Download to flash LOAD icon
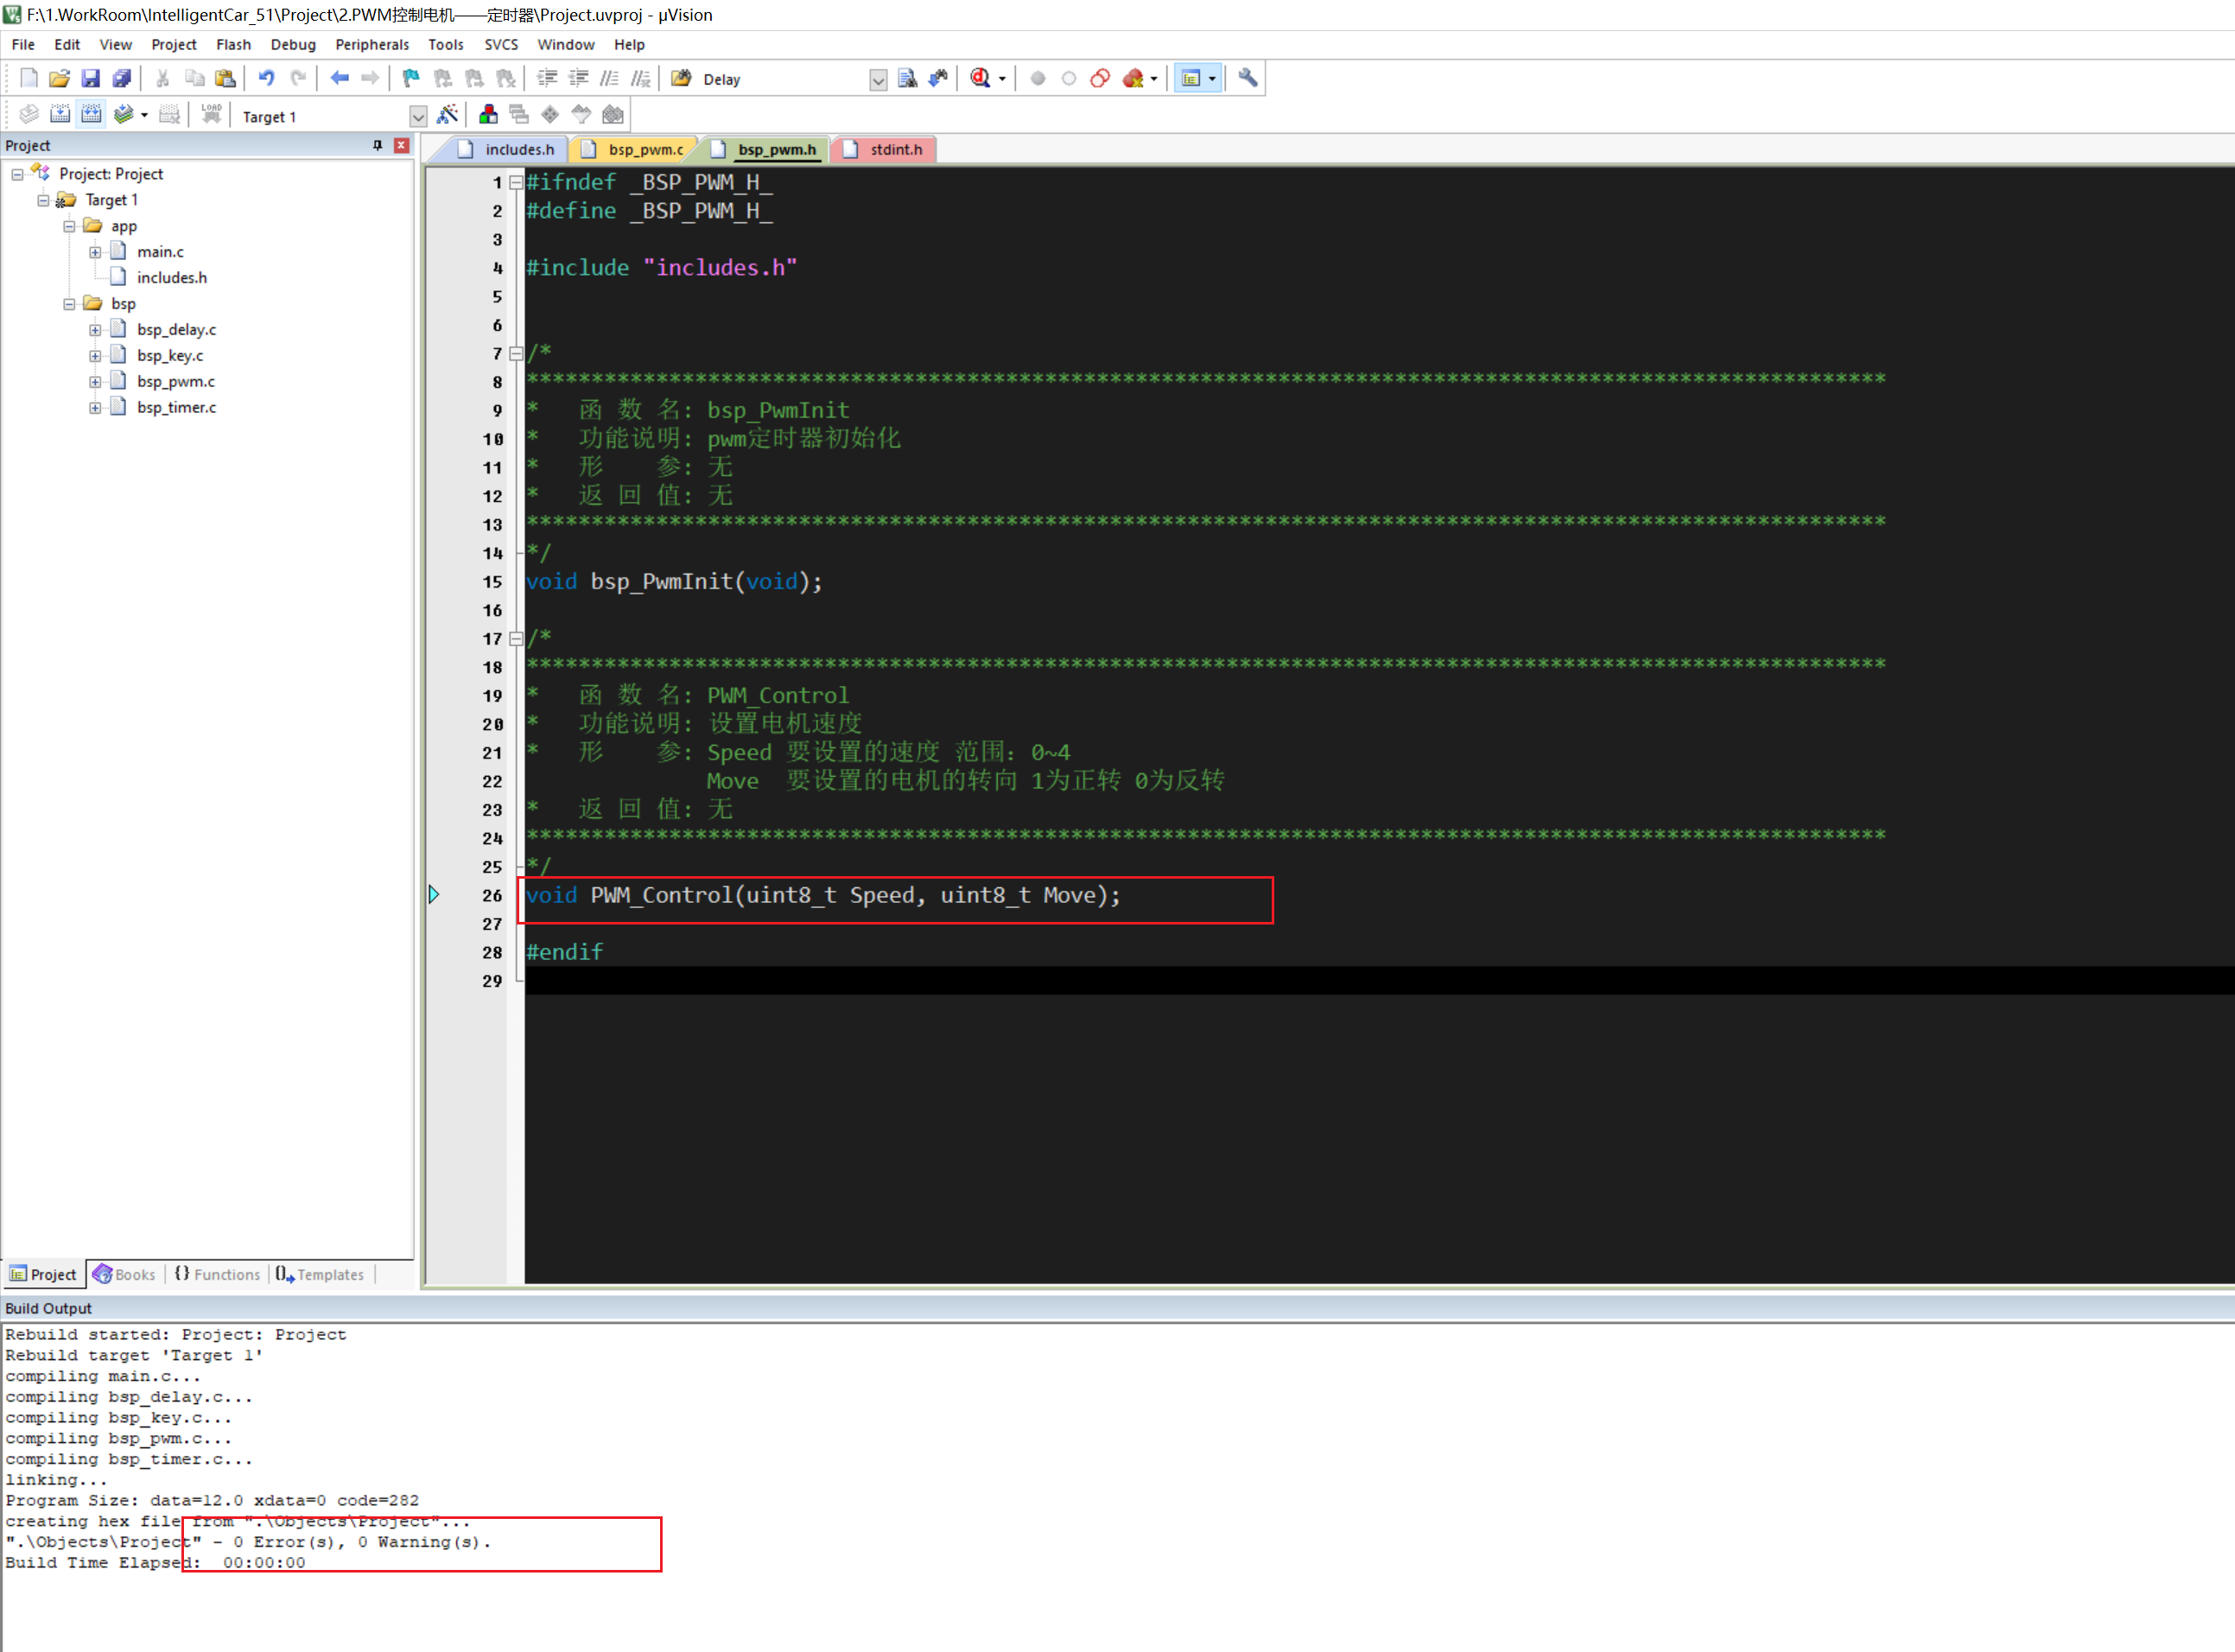Viewport: 2235px width, 1652px height. [x=211, y=116]
